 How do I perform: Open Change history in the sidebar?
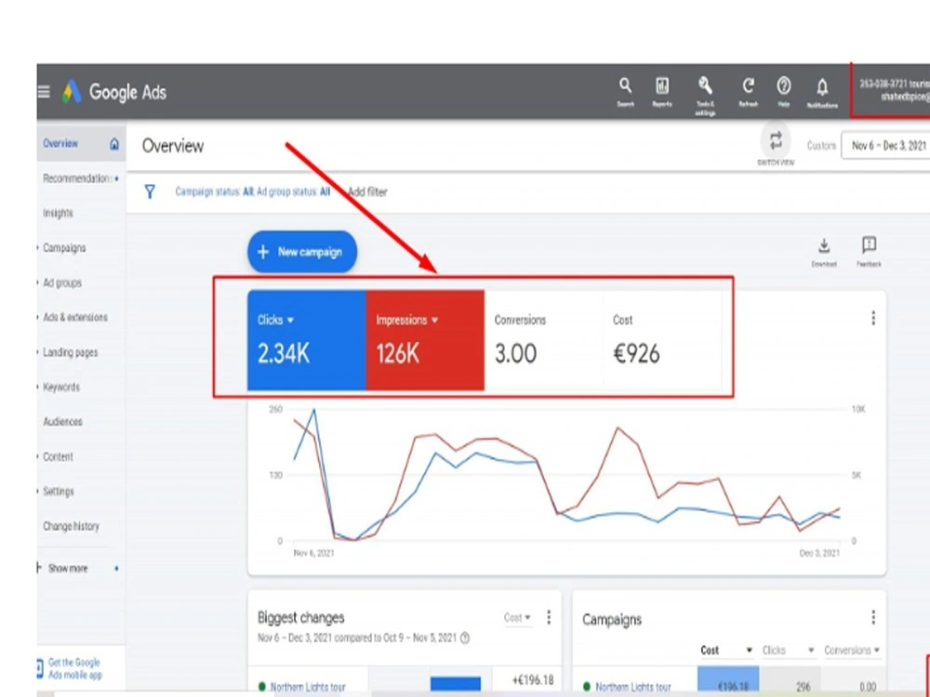click(x=72, y=526)
